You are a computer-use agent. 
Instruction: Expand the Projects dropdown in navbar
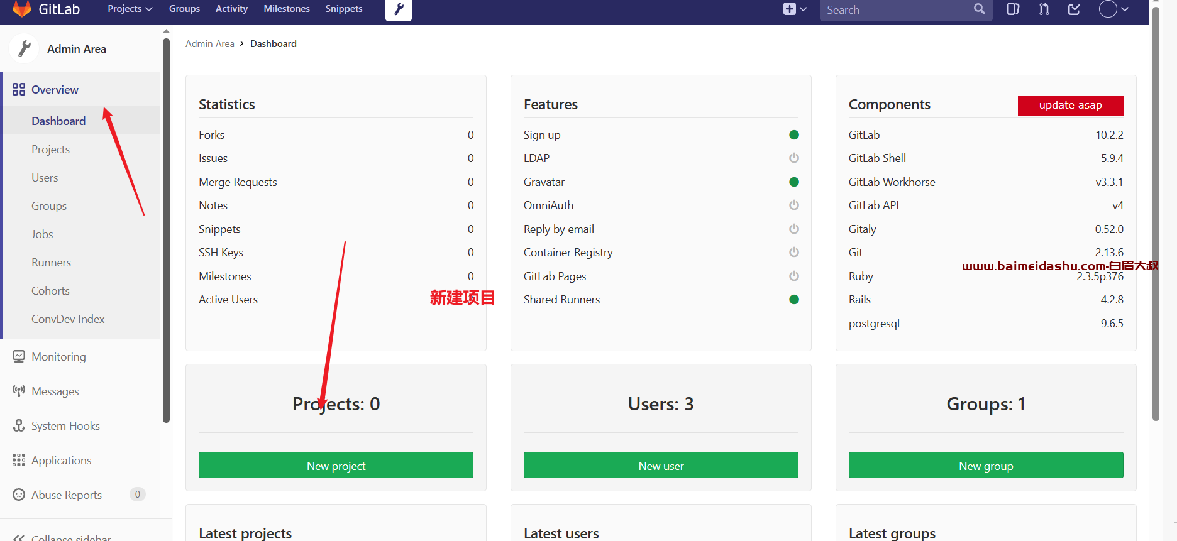tap(130, 9)
